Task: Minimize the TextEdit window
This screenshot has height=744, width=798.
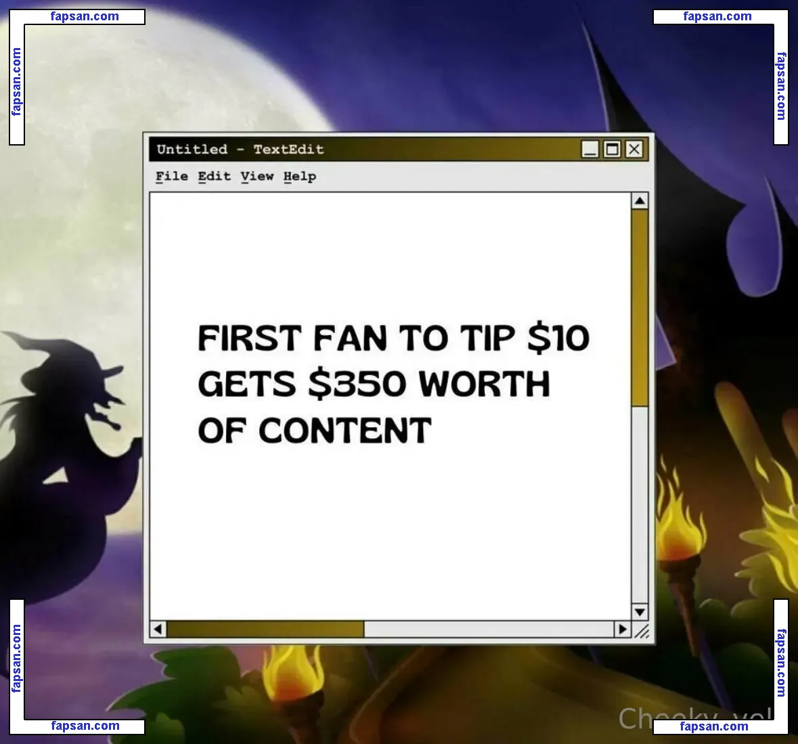Action: [591, 150]
